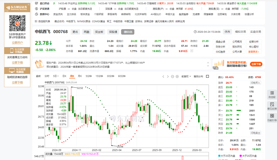Switch to the 分时 chart tab
Viewport: 277px width, 160px height.
[47, 76]
